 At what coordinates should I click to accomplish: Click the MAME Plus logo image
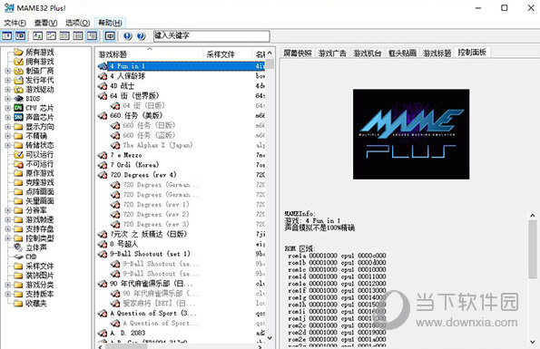pyautogui.click(x=411, y=134)
